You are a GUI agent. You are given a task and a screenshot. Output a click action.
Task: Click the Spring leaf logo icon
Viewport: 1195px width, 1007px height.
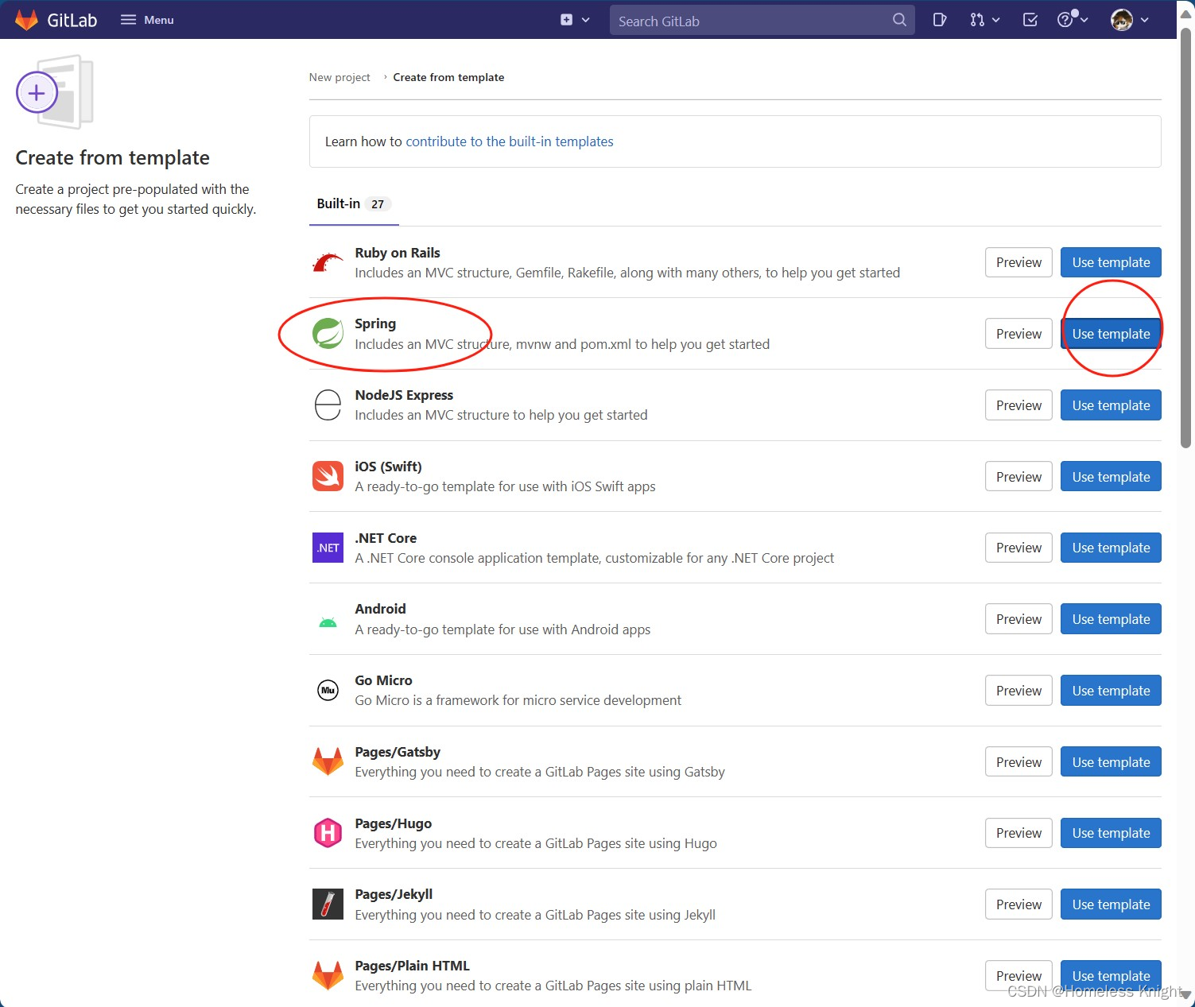pos(328,334)
